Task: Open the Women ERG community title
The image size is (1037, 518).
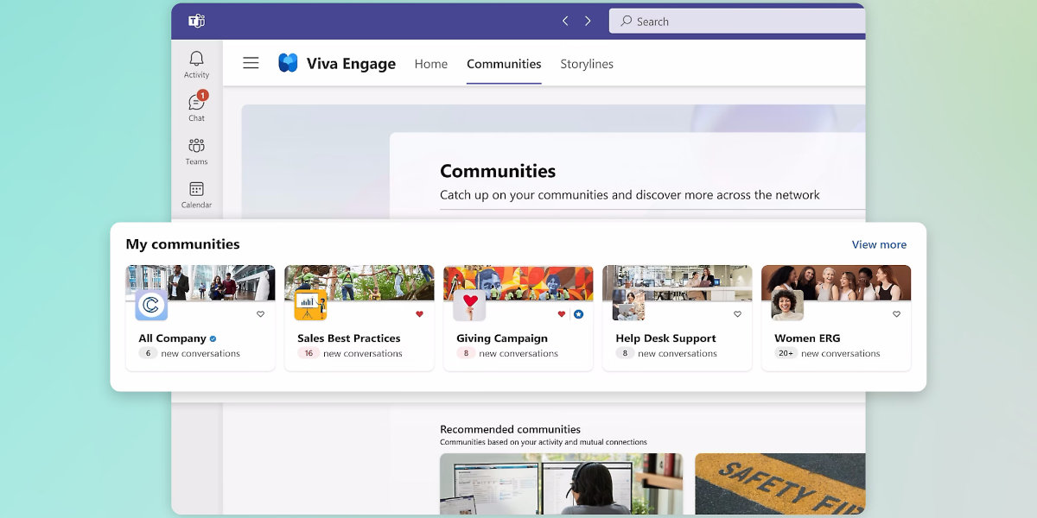Action: (807, 338)
